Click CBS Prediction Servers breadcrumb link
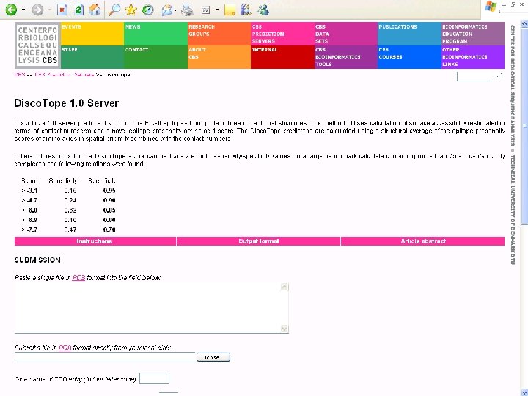Viewport: 528px width, 396px height. (65, 74)
